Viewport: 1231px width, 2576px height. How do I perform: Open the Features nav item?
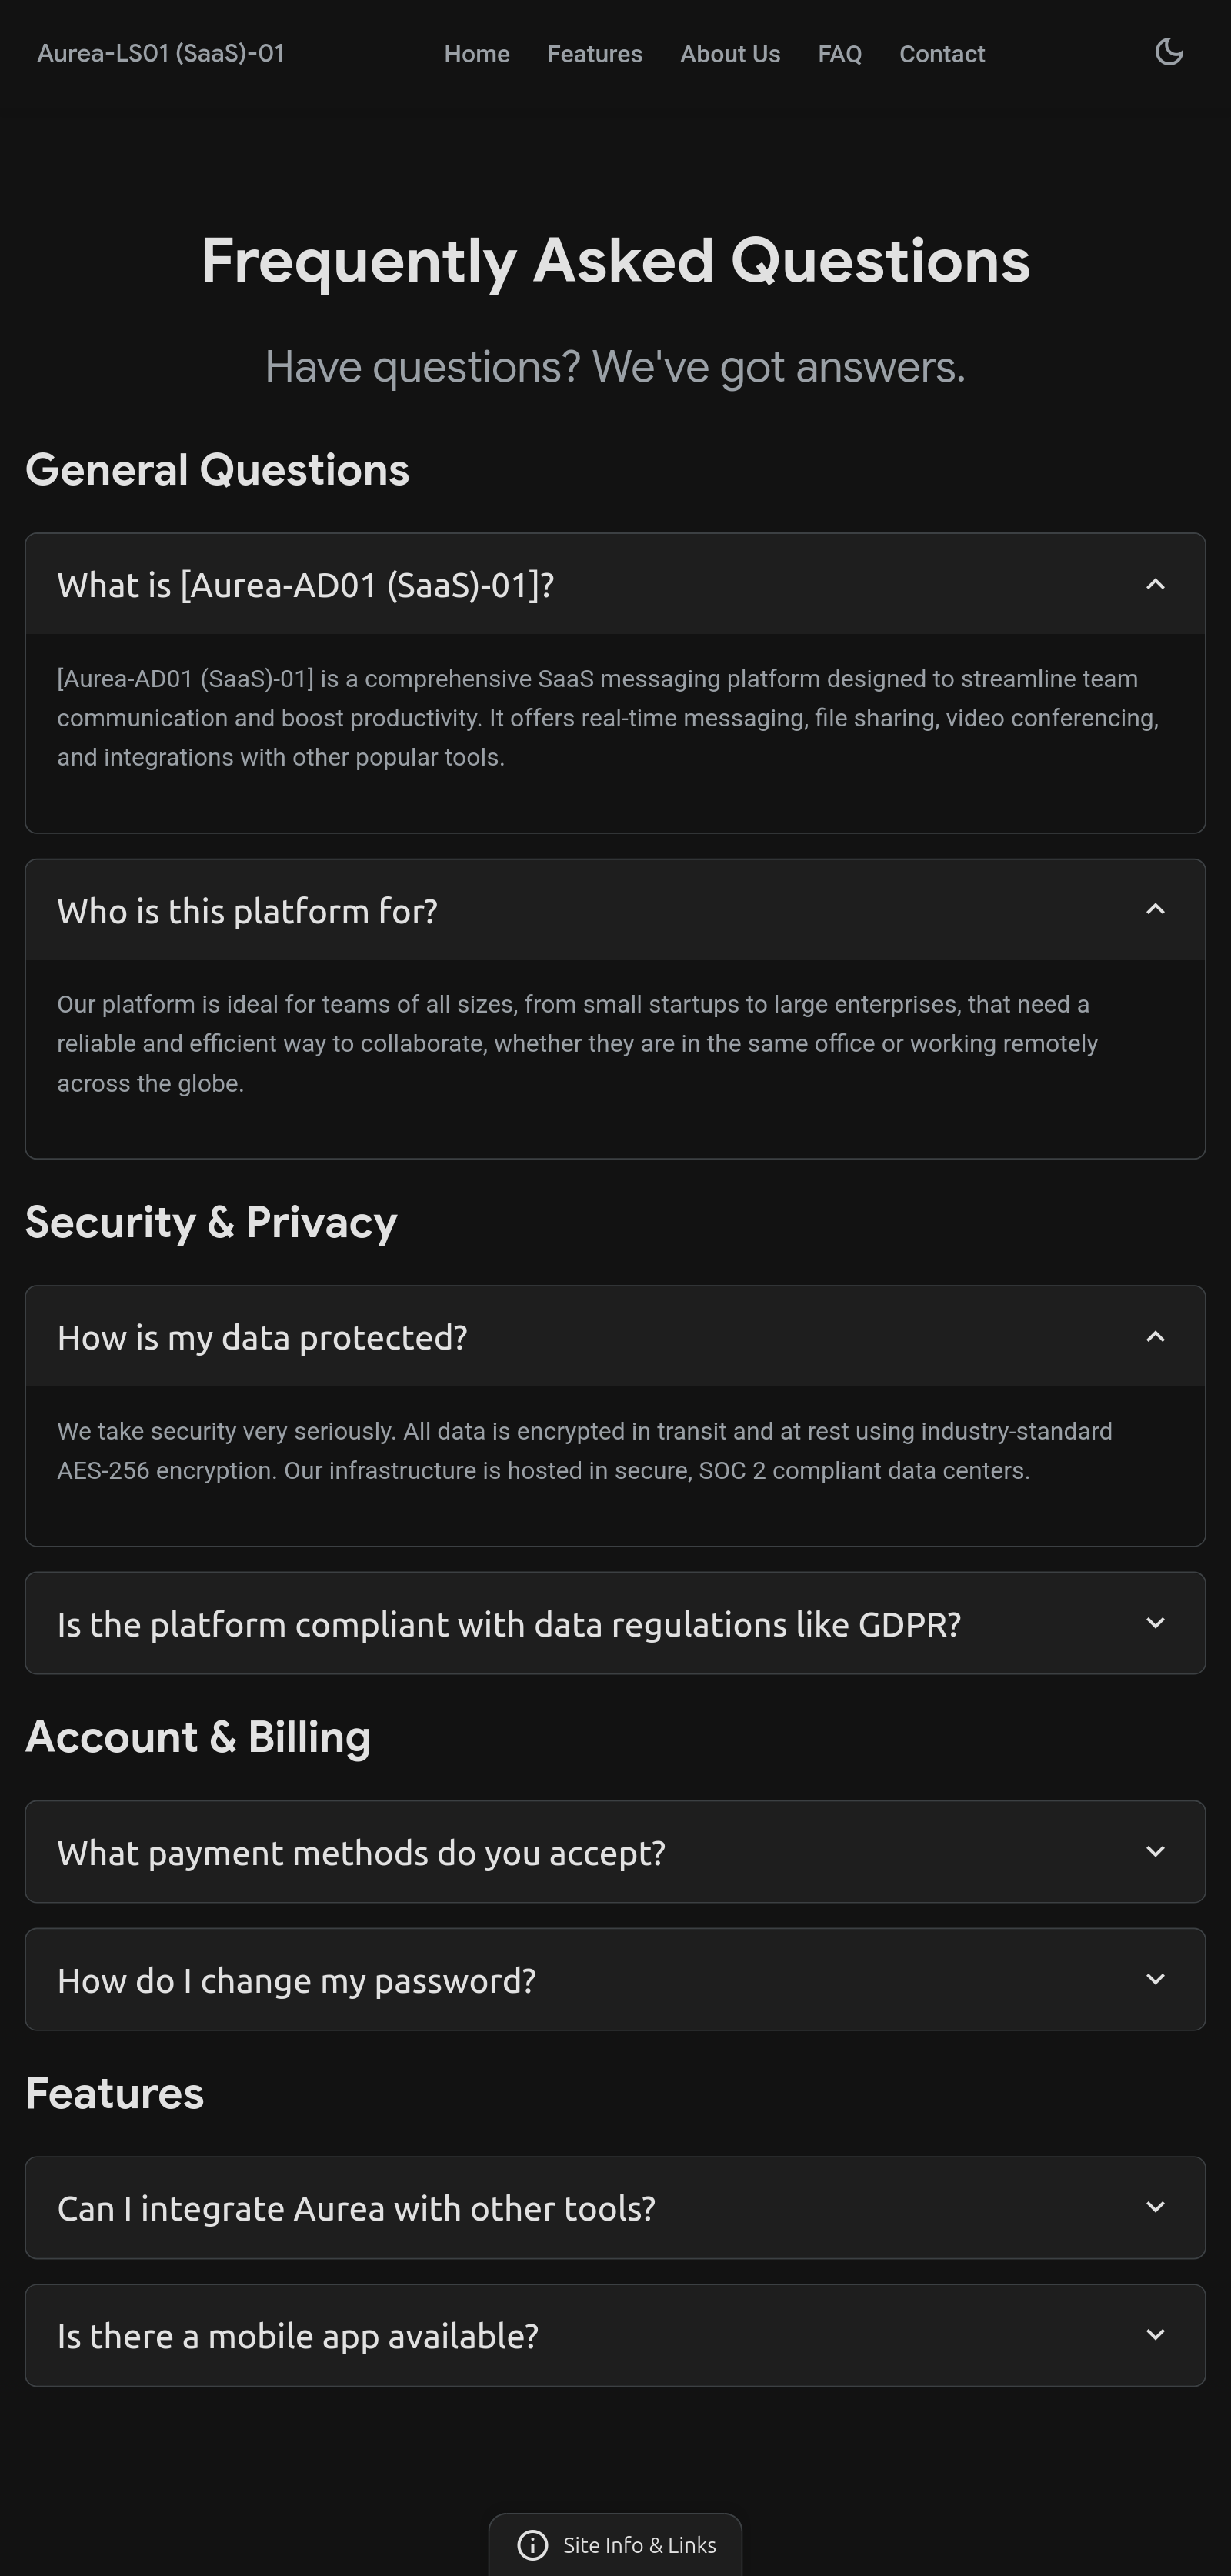tap(595, 54)
